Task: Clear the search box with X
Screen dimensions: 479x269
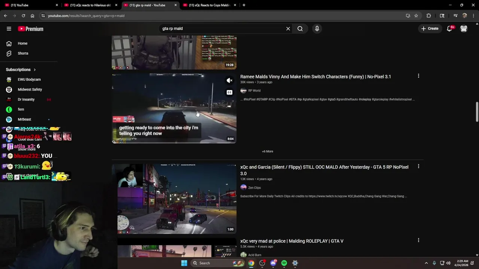Action: [288, 28]
